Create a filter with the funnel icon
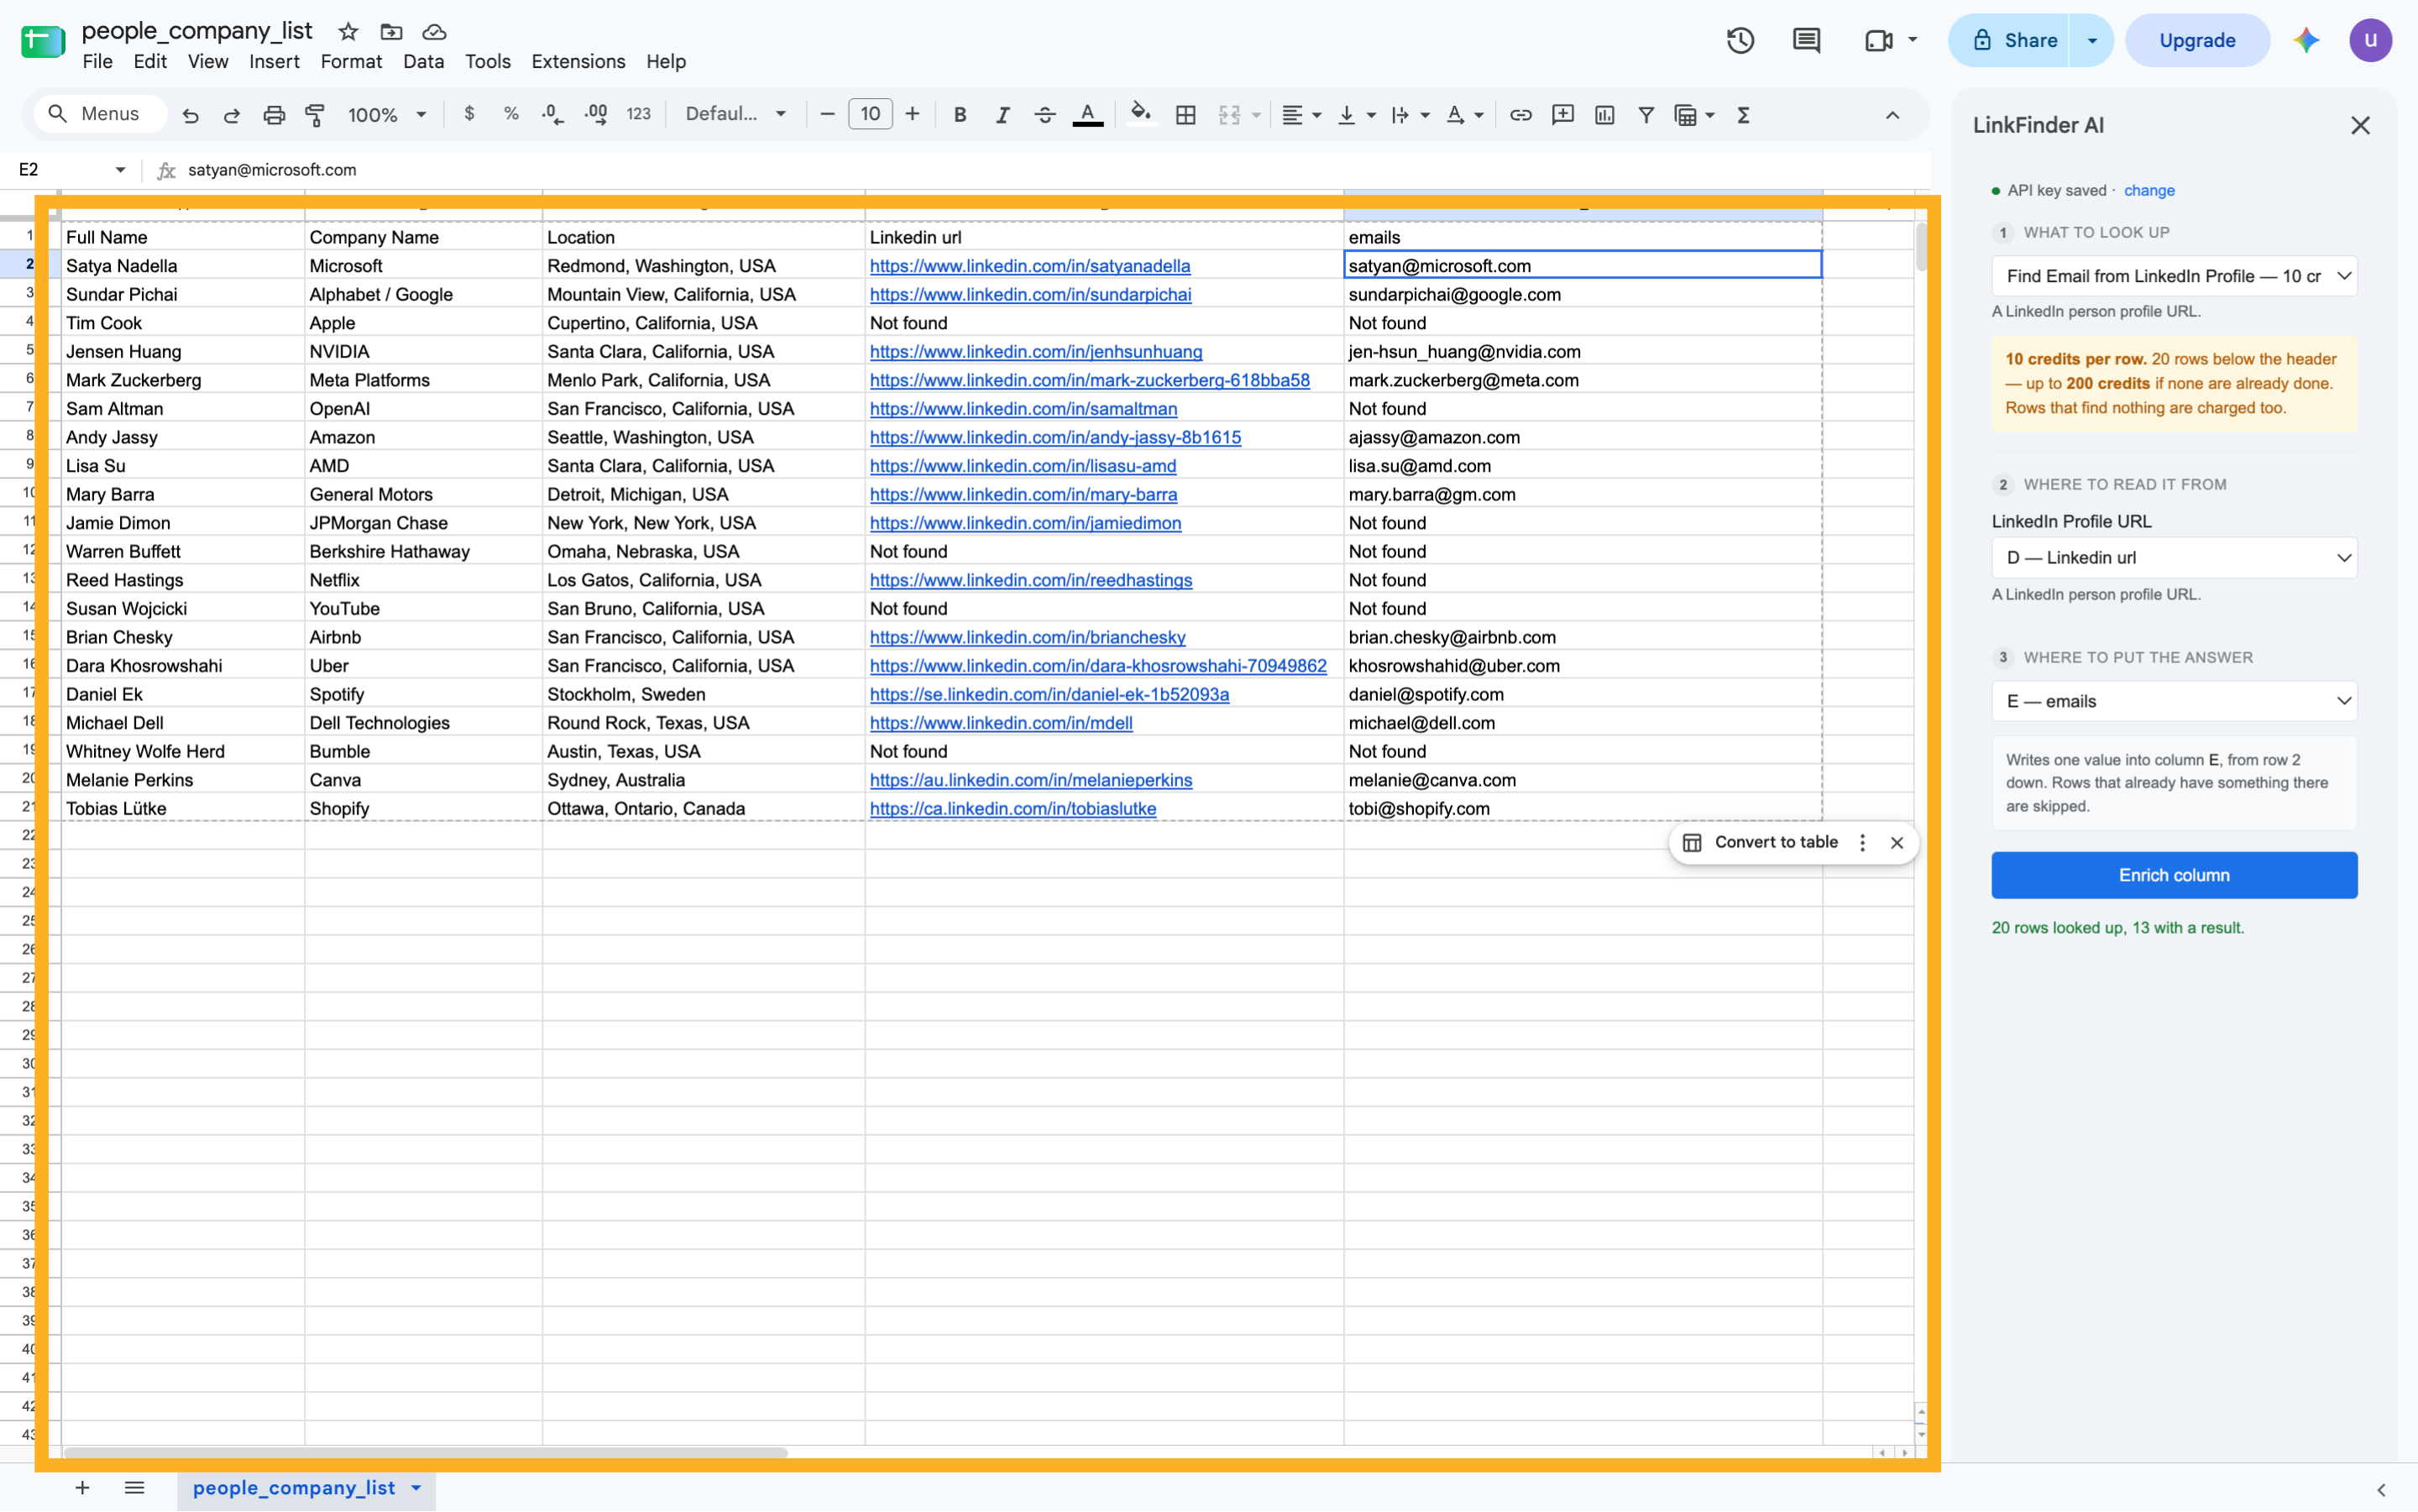The width and height of the screenshot is (2418, 1512). tap(1646, 115)
